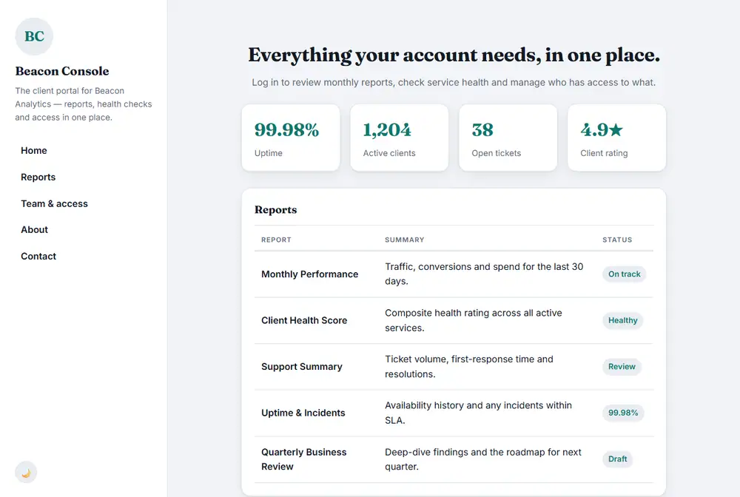Click the Beacon Console title
Viewport: 740px width, 497px height.
click(x=62, y=71)
